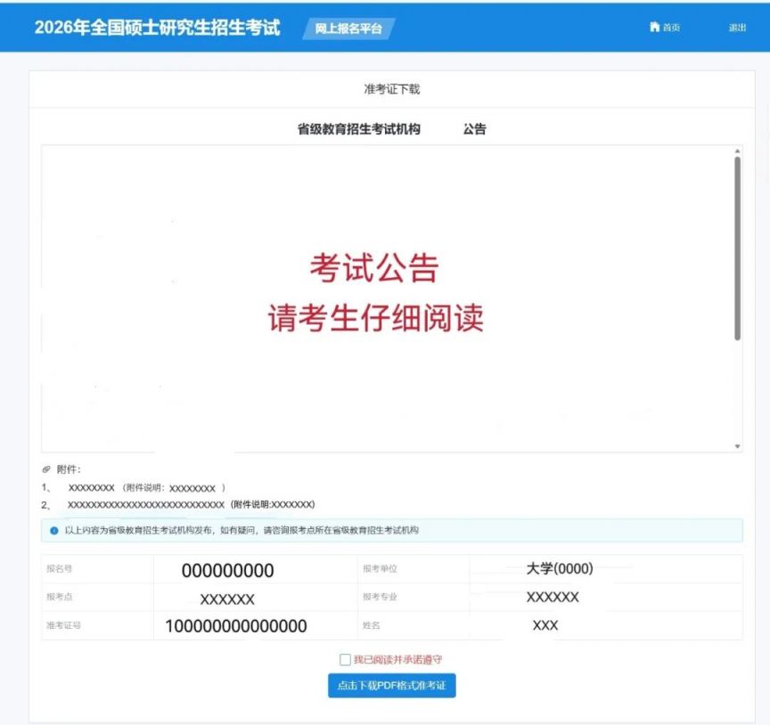Select the 公告 label above the notice
This screenshot has width=770, height=725.
click(474, 129)
